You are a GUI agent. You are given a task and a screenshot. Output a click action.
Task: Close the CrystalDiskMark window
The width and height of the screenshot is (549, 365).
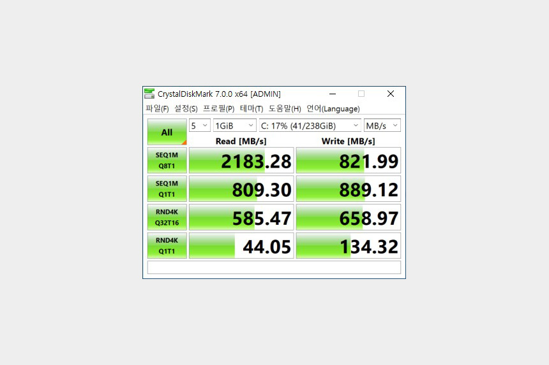point(391,94)
